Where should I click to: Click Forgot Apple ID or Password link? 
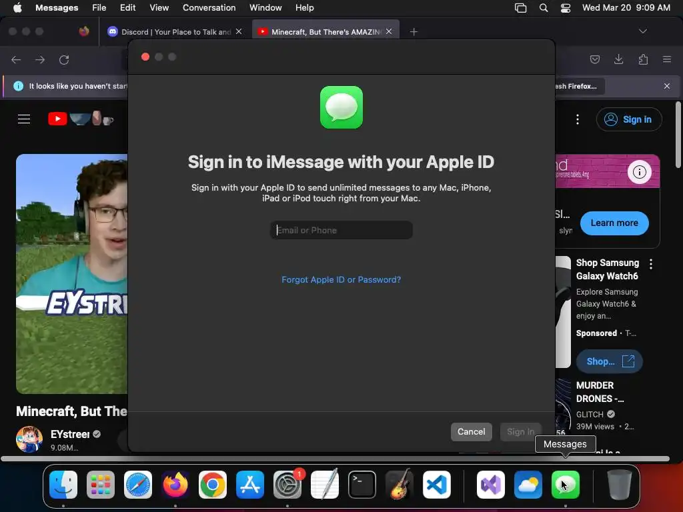pos(341,279)
